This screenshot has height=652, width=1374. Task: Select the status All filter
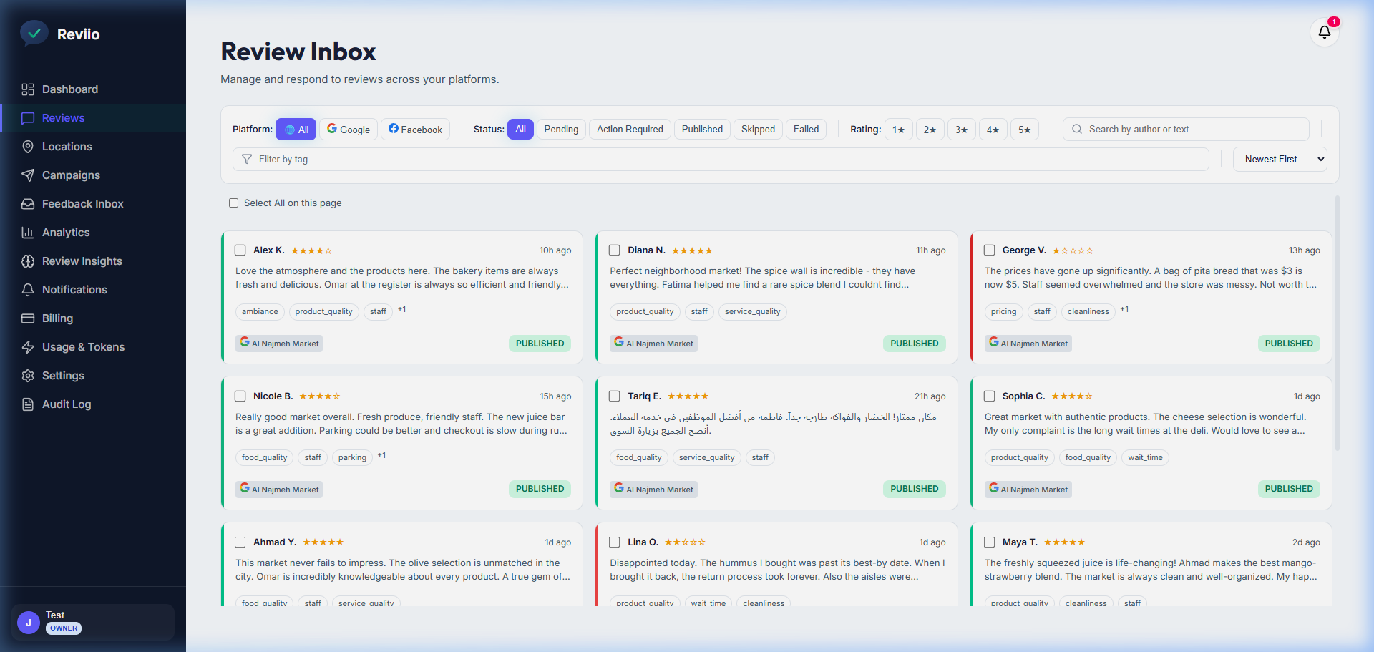520,130
